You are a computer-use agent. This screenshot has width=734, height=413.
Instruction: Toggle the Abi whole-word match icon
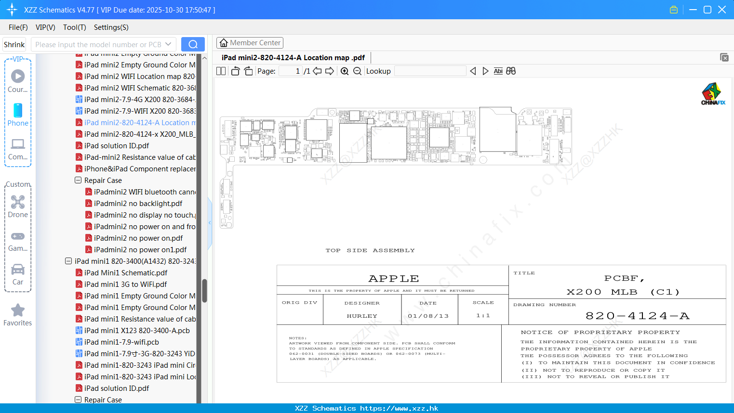tap(498, 71)
